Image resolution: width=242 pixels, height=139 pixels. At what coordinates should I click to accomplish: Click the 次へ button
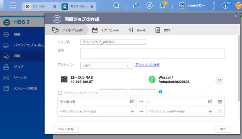[x=223, y=129]
